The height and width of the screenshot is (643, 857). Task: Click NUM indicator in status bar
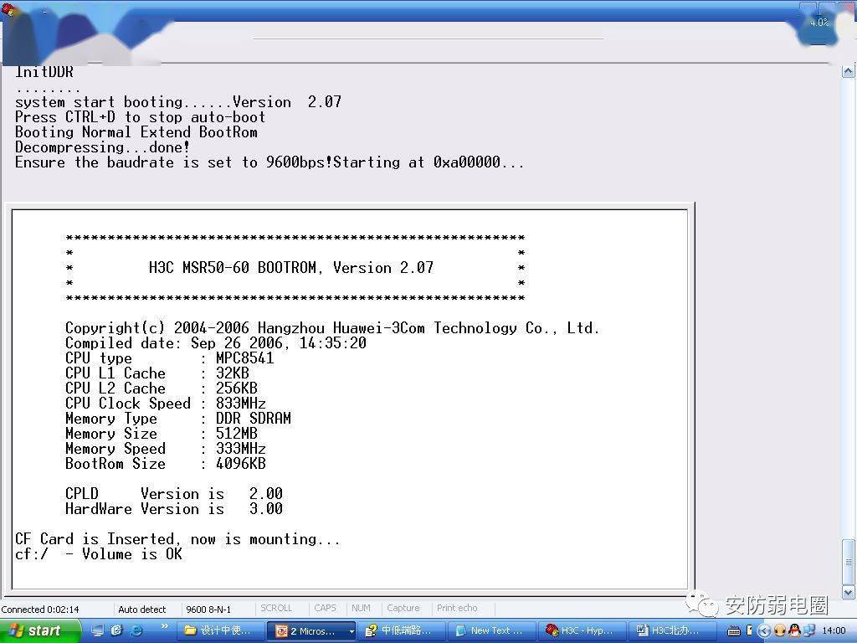(361, 608)
